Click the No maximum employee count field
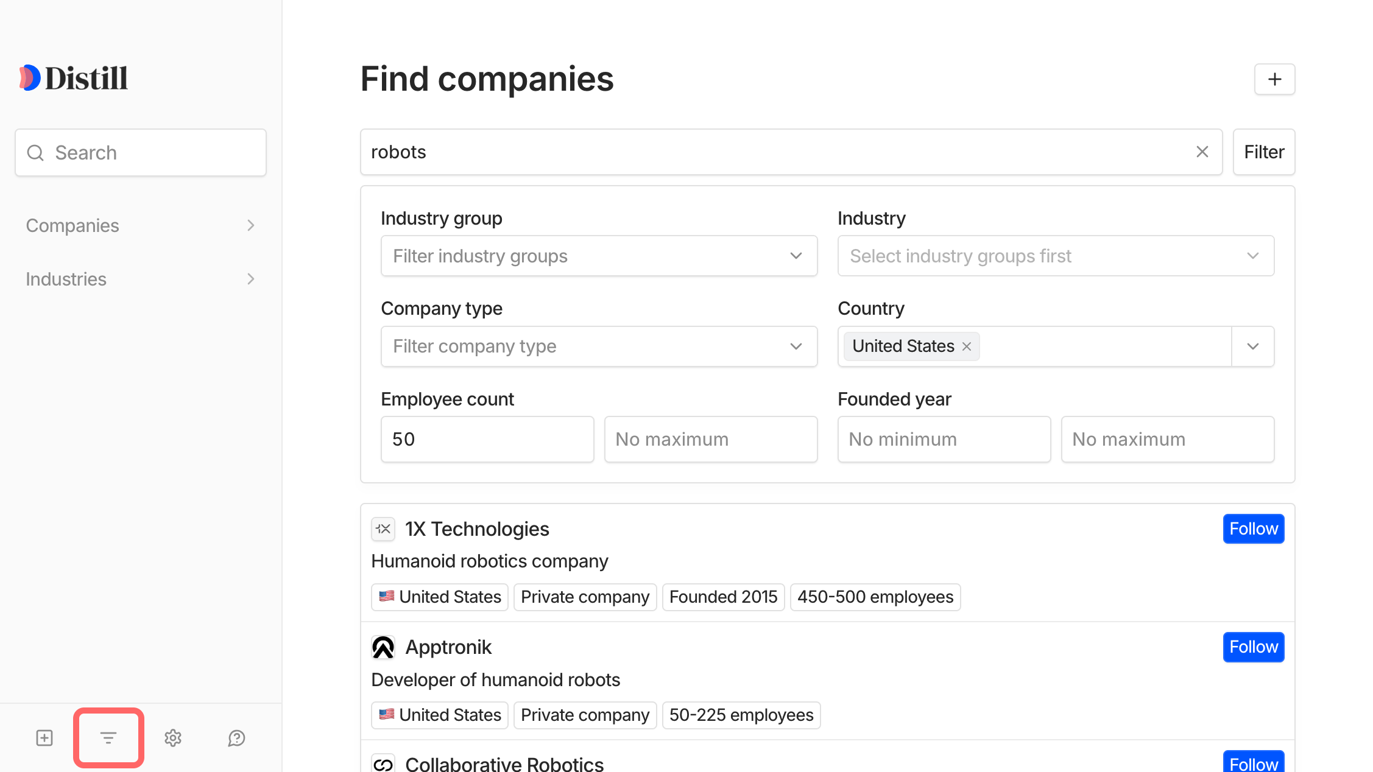1373x772 pixels. (x=710, y=439)
